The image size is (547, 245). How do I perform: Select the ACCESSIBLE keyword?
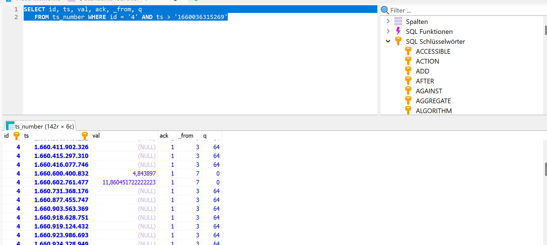click(433, 51)
